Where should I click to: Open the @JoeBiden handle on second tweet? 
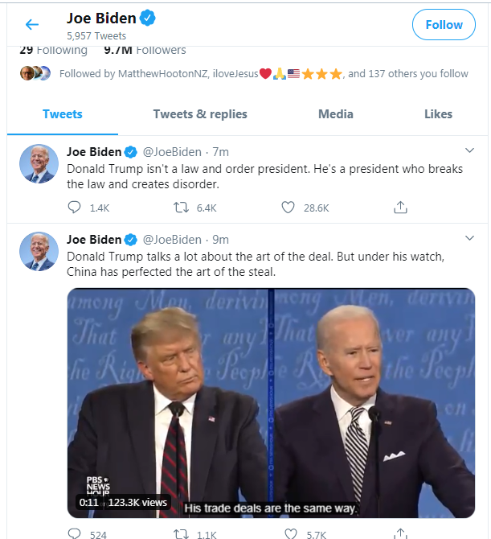point(172,239)
